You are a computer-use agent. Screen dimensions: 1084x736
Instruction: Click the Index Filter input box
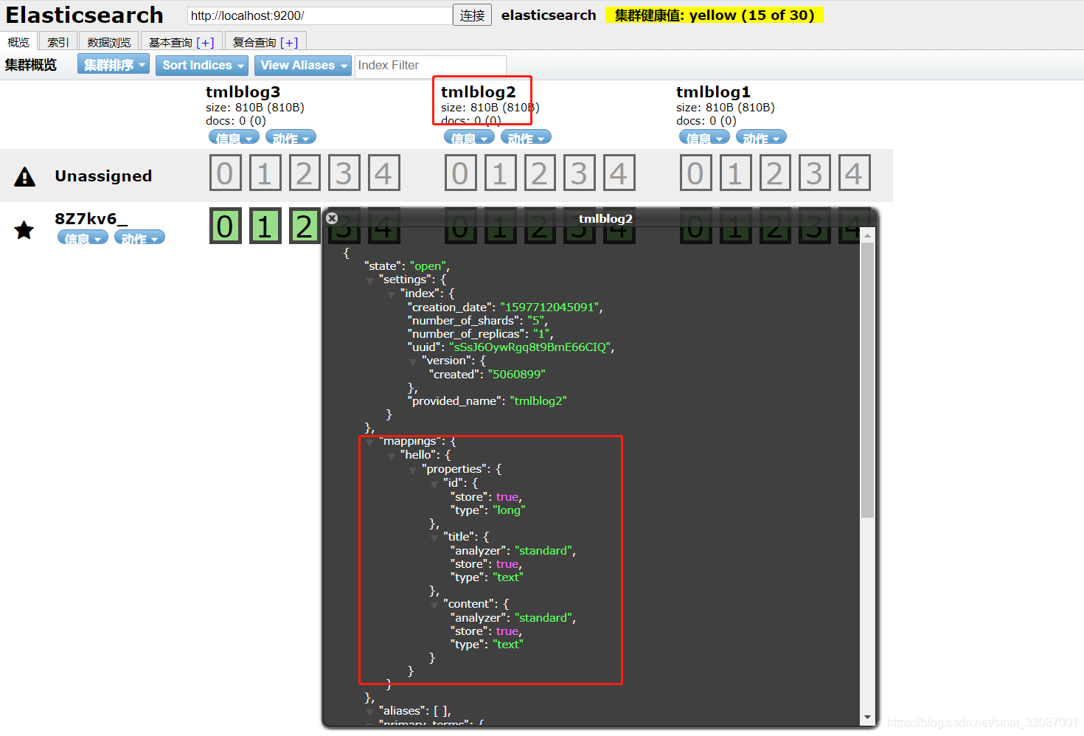tap(431, 65)
